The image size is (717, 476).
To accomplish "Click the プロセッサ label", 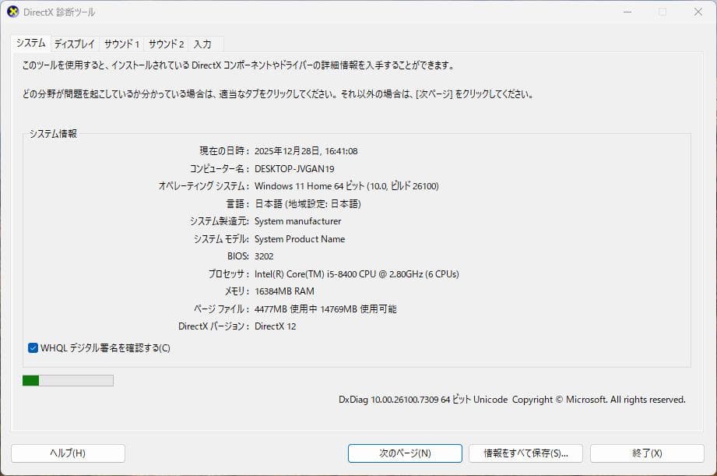I will 229,274.
